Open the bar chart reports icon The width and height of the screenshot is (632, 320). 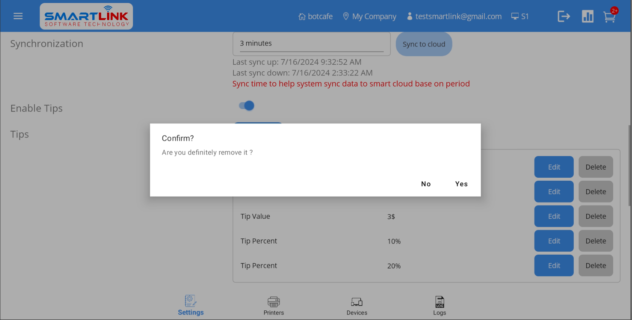tap(587, 16)
